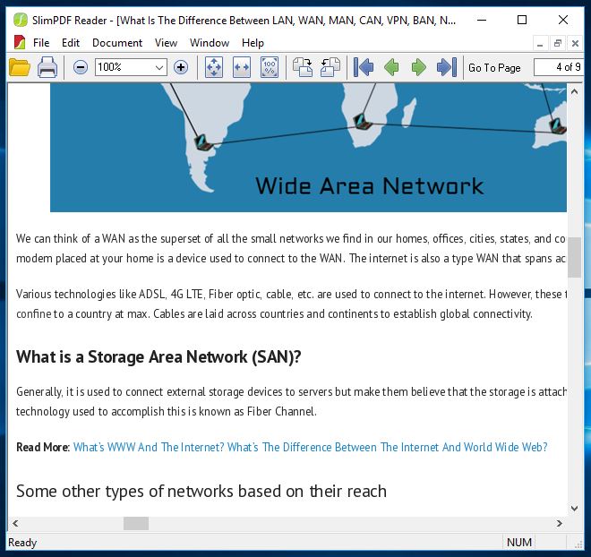Zoom out with the minus button

(81, 67)
